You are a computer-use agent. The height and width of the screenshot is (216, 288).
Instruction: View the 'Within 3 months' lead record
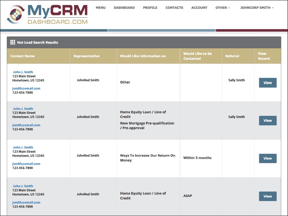pos(268,158)
